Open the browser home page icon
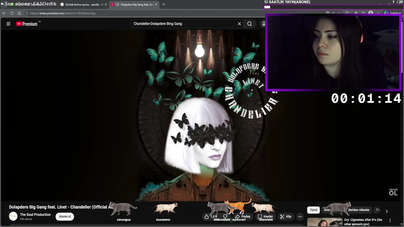Image resolution: width=404 pixels, height=227 pixels. tap(19, 13)
